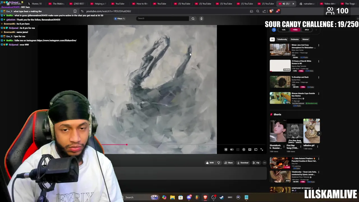Expand the stats bar chevron
The height and width of the screenshot is (202, 359).
click(x=316, y=30)
